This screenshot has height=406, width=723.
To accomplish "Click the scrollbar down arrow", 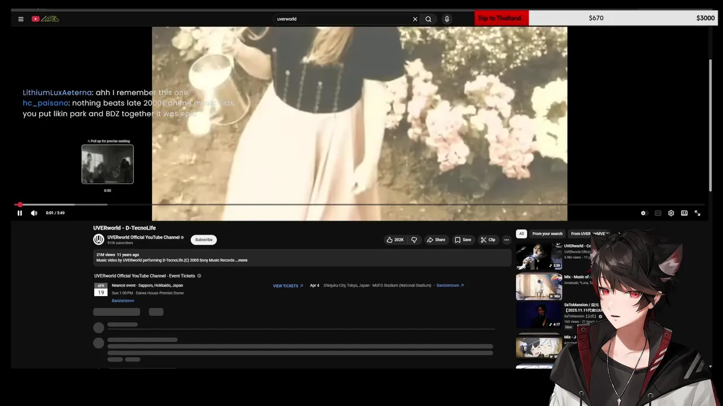I will click(711, 367).
